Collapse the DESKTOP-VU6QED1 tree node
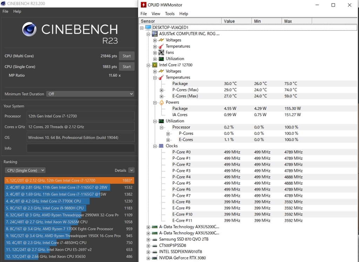 142,28
